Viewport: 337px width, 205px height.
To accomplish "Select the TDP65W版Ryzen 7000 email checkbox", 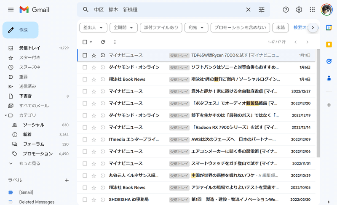I will tap(85, 56).
